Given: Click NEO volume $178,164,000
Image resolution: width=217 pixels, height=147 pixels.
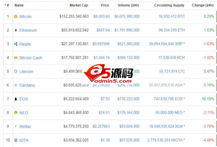Looking at the screenshot, I should pyautogui.click(x=128, y=112).
